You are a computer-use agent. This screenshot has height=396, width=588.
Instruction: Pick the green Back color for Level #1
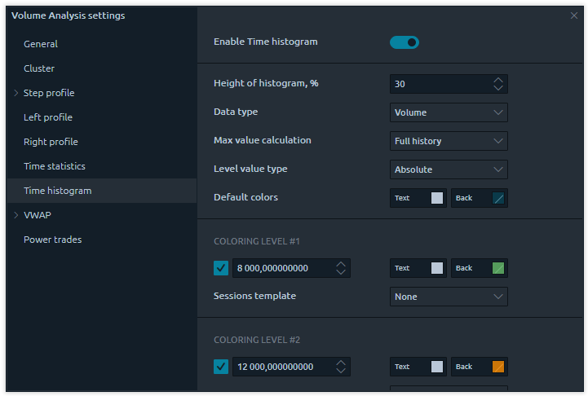(498, 268)
